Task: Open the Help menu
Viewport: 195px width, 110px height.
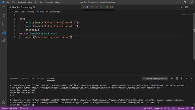Action: coord(57,2)
